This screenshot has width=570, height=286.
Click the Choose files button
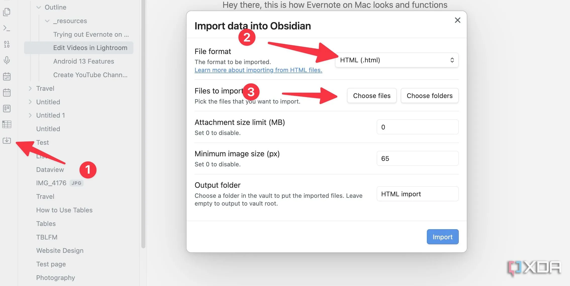click(x=372, y=96)
